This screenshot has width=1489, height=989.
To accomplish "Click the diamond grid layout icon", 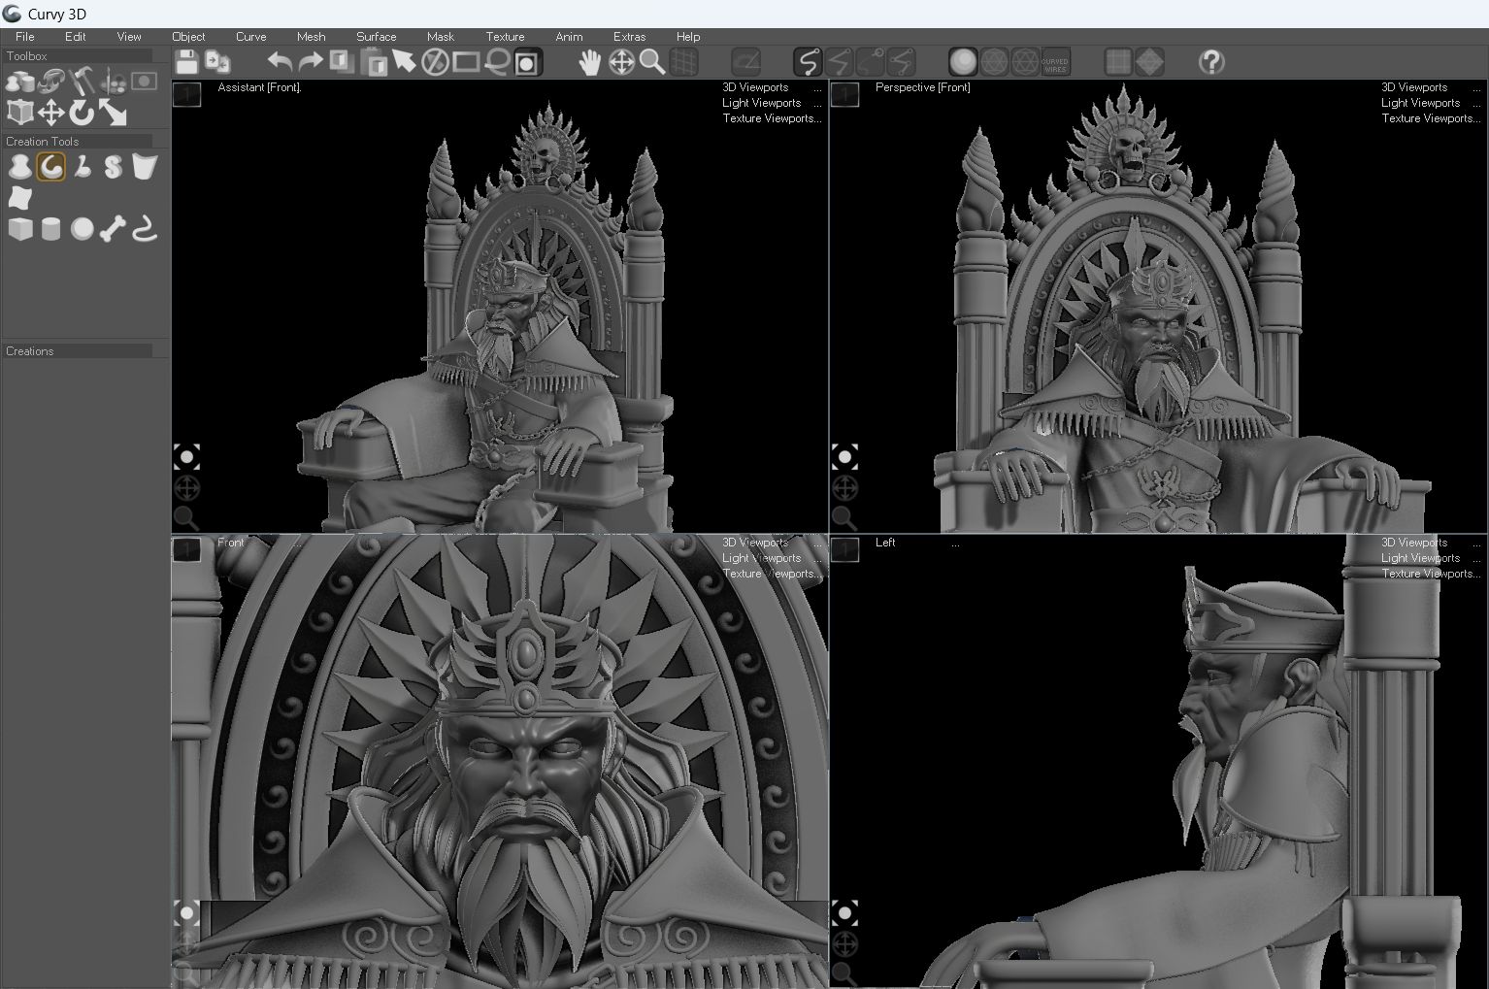I will [1149, 62].
